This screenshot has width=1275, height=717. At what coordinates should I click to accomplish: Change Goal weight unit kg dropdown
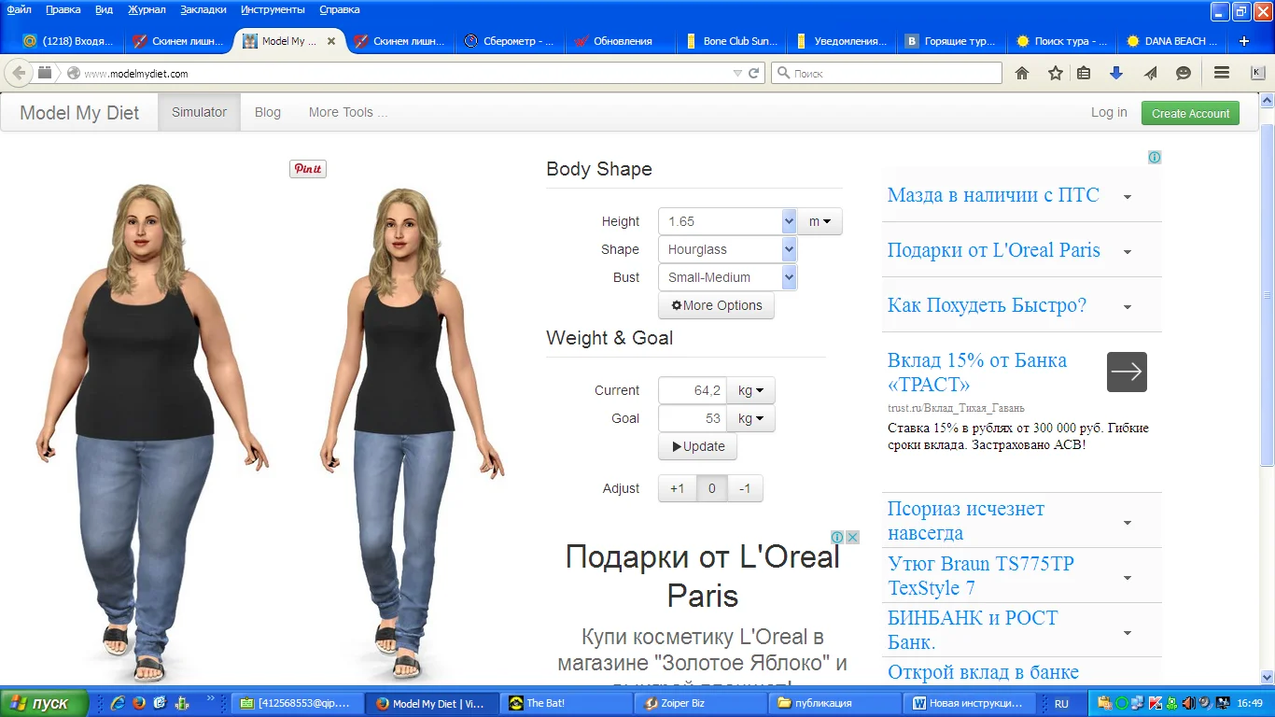click(x=750, y=418)
